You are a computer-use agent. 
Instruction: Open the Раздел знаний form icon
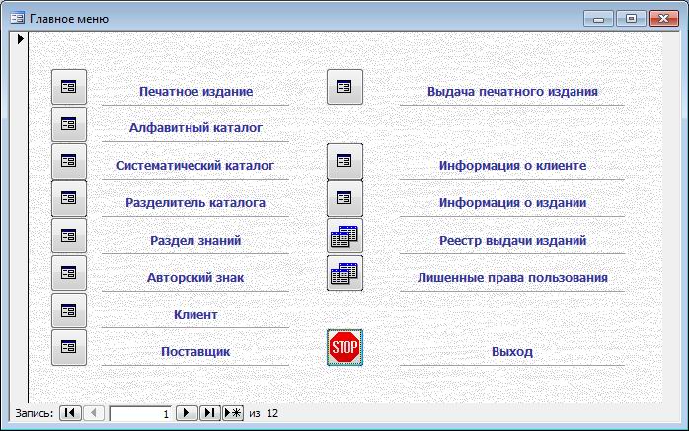tap(68, 236)
